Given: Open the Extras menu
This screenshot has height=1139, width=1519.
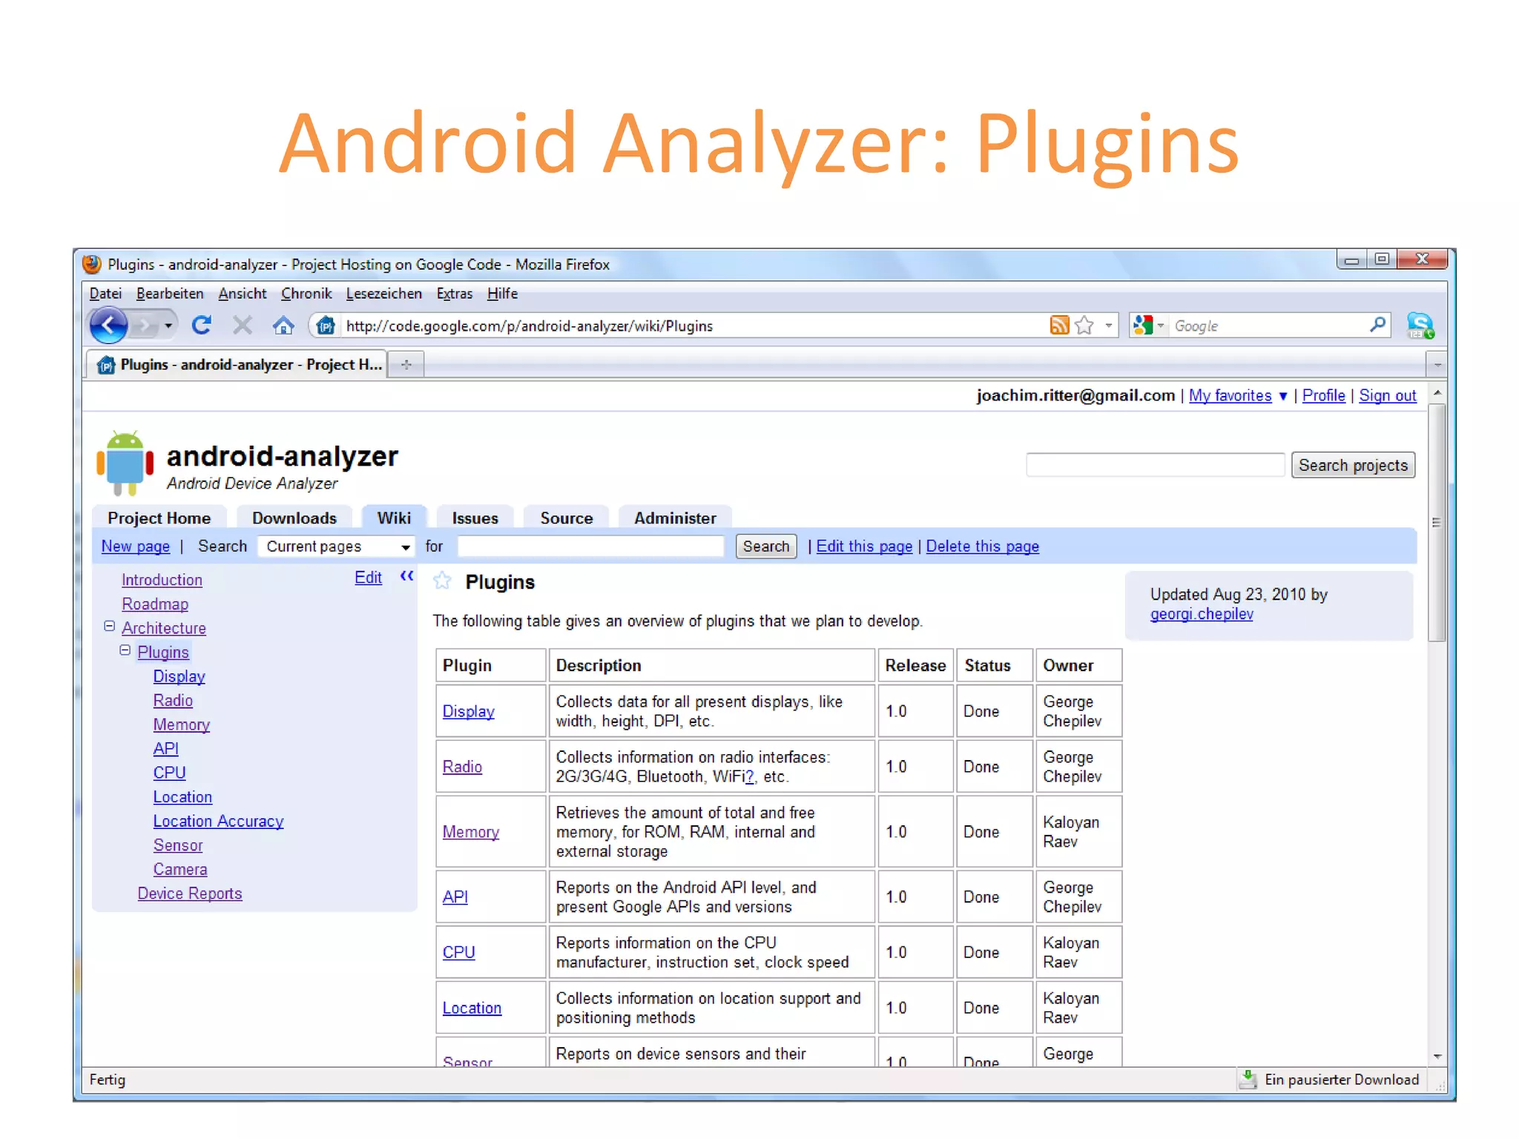Looking at the screenshot, I should (454, 294).
